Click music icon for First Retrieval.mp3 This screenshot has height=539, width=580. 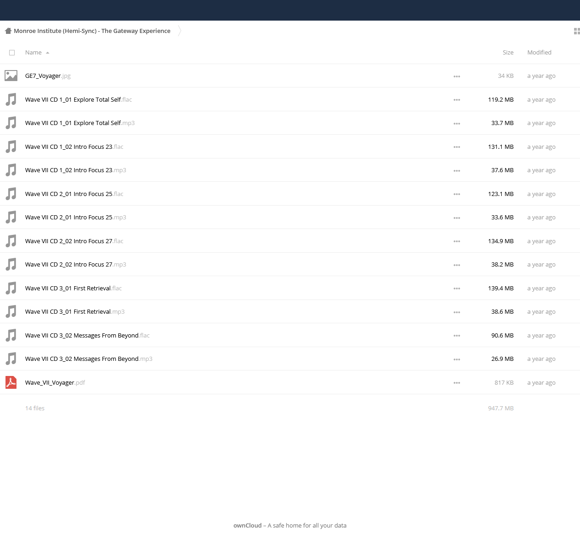[11, 311]
